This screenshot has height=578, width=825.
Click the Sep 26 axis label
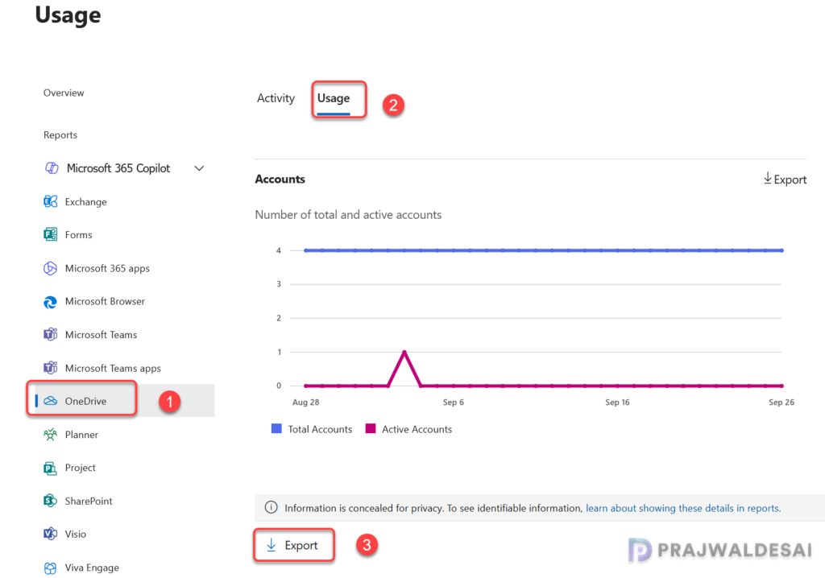[x=781, y=402]
